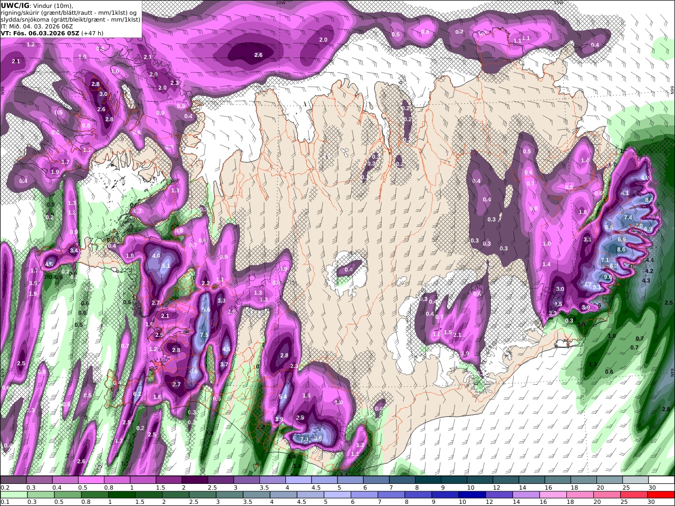
Task: Click the black 4.4 rain value offshore
Action: pos(650,260)
